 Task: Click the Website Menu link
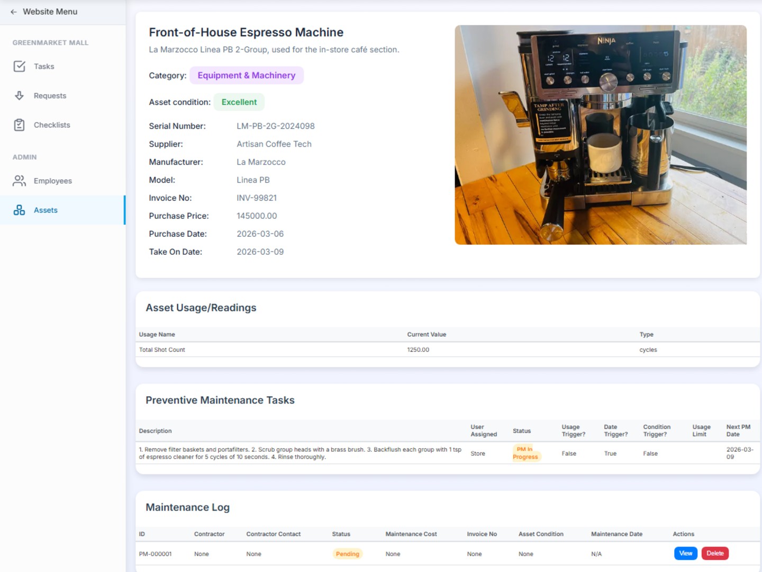50,12
